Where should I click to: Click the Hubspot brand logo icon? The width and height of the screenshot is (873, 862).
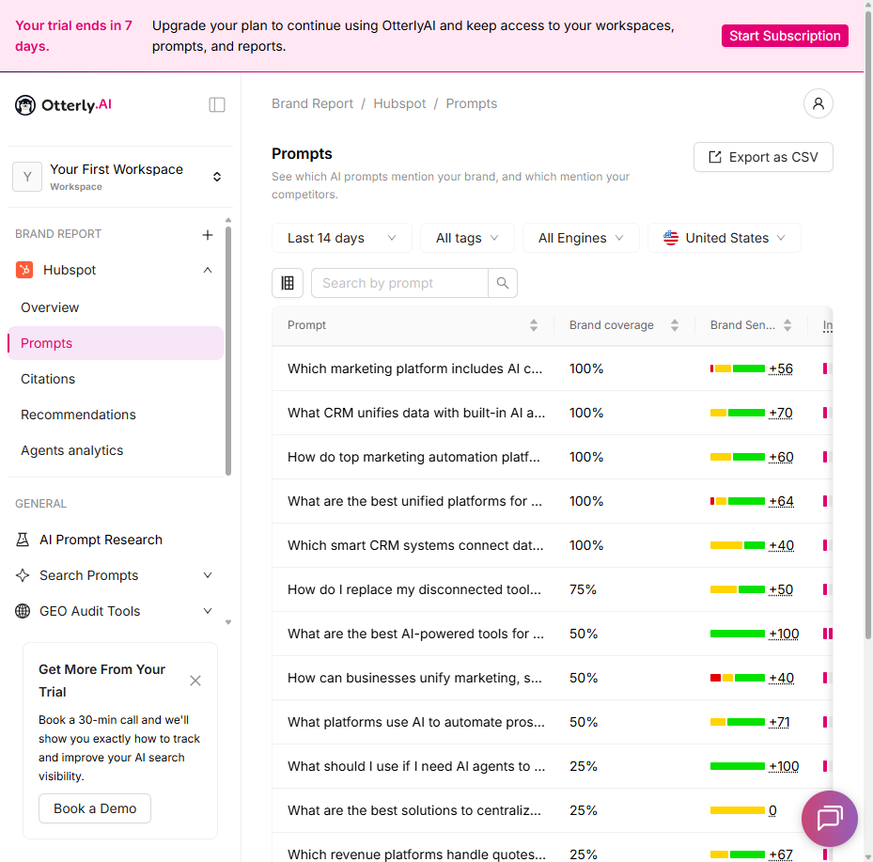click(24, 270)
